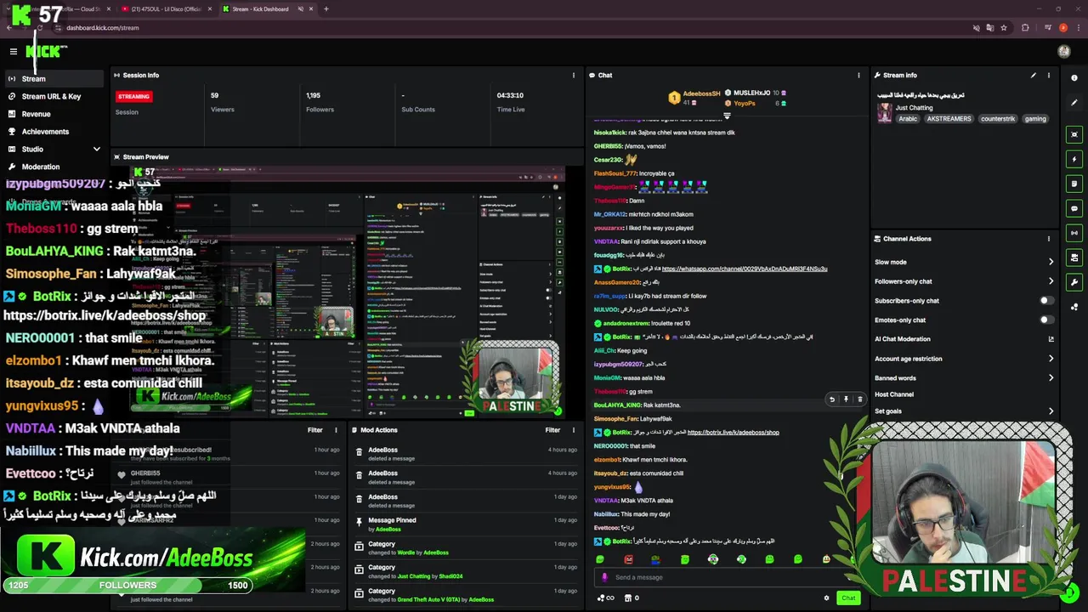Pin BouLAHYA_KING's chat message
The height and width of the screenshot is (612, 1088).
click(x=846, y=399)
